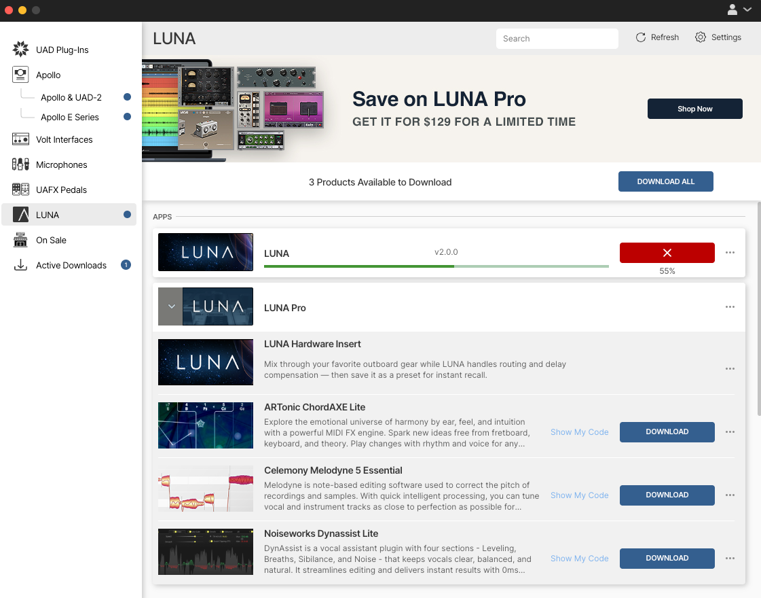Image resolution: width=761 pixels, height=598 pixels.
Task: Click the ARTonic ChordAXE Lite thumbnail
Action: 205,425
